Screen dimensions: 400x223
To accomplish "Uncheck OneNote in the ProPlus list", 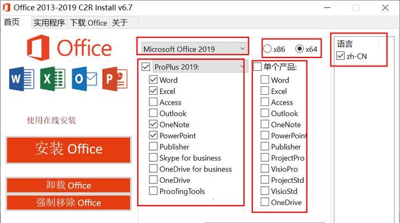I will [x=153, y=124].
